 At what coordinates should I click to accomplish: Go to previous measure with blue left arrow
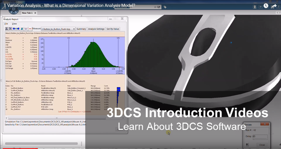(14, 29)
